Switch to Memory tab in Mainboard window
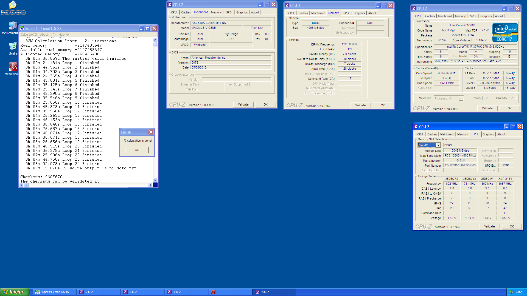The height and width of the screenshot is (296, 527). pyautogui.click(x=216, y=12)
